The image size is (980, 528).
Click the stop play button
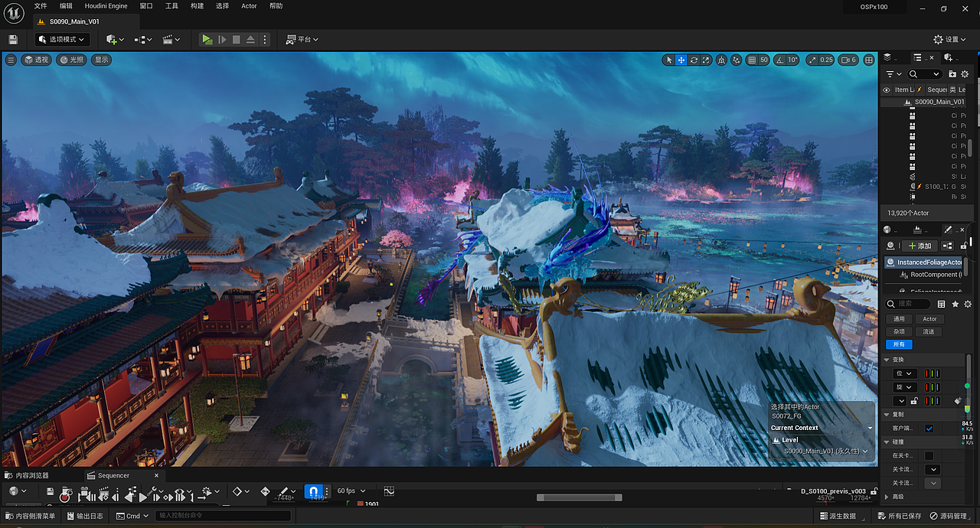pyautogui.click(x=236, y=39)
